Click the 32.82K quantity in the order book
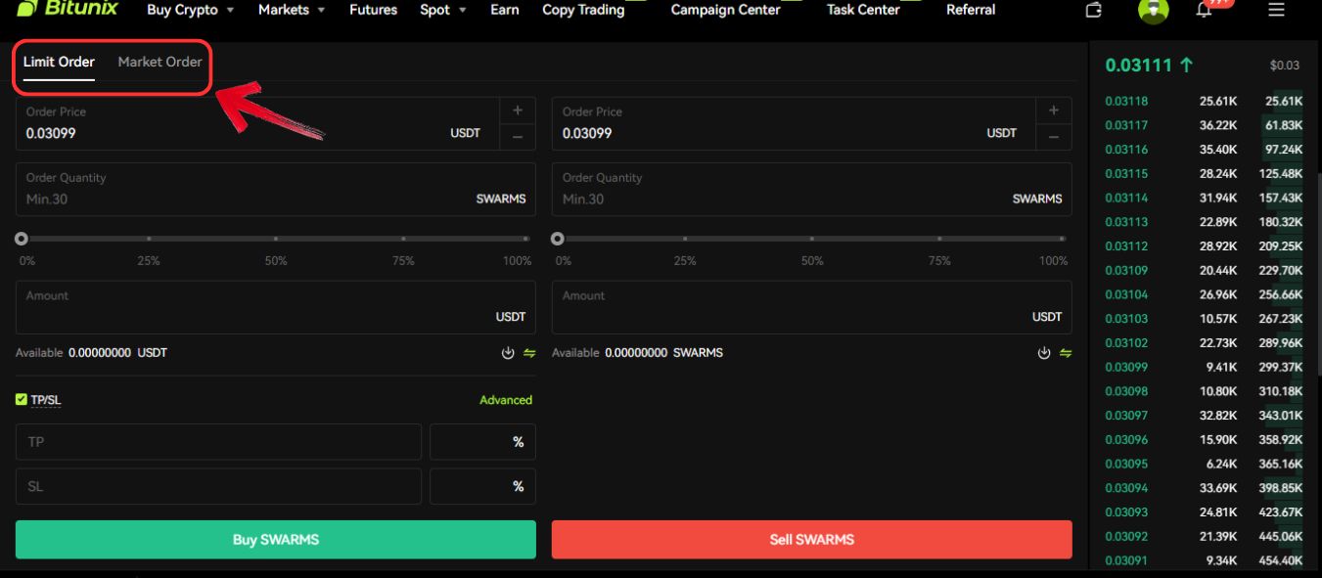The image size is (1322, 578). [1218, 416]
